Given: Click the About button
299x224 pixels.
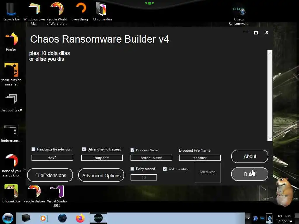Looking at the screenshot, I should pyautogui.click(x=250, y=156).
